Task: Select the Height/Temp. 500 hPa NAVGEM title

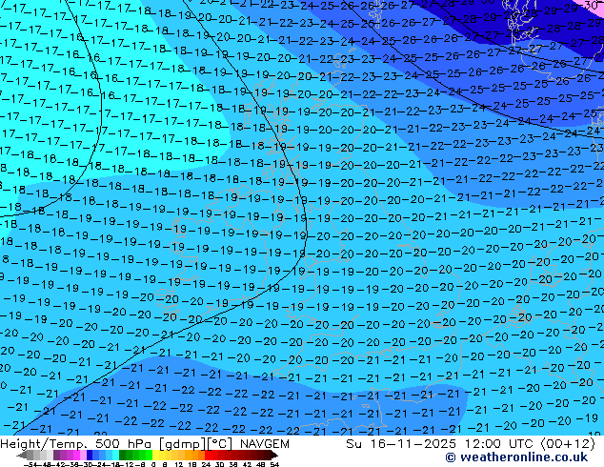Action: [x=145, y=444]
